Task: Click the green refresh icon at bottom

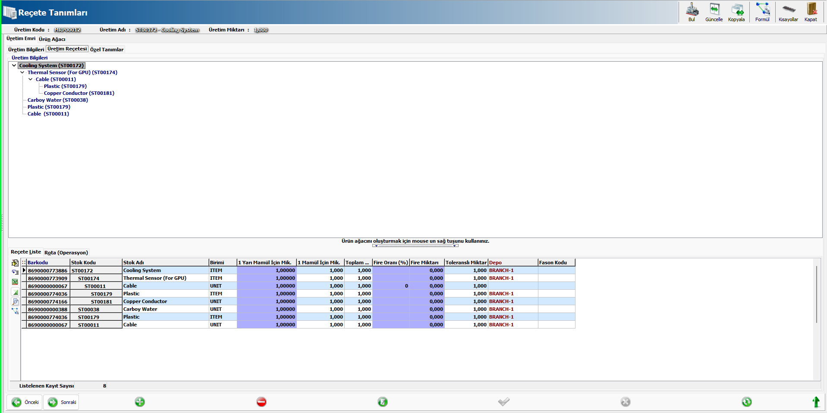Action: tap(747, 402)
